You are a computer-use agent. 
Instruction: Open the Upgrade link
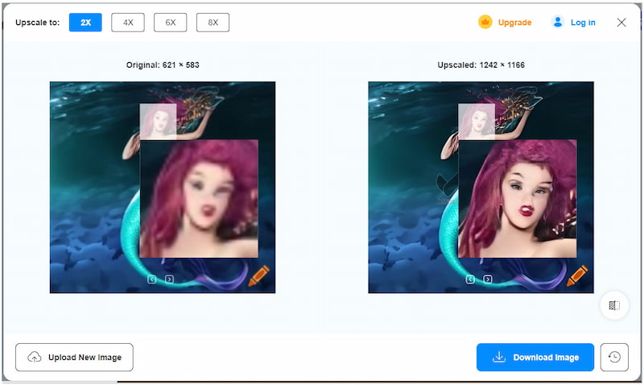[514, 23]
